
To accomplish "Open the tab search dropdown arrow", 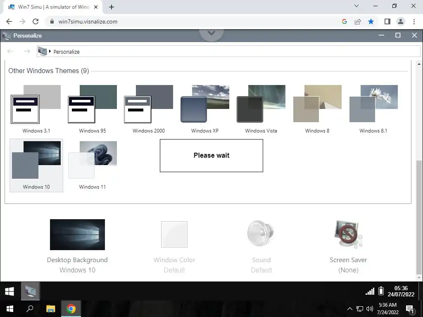I will (x=356, y=6).
